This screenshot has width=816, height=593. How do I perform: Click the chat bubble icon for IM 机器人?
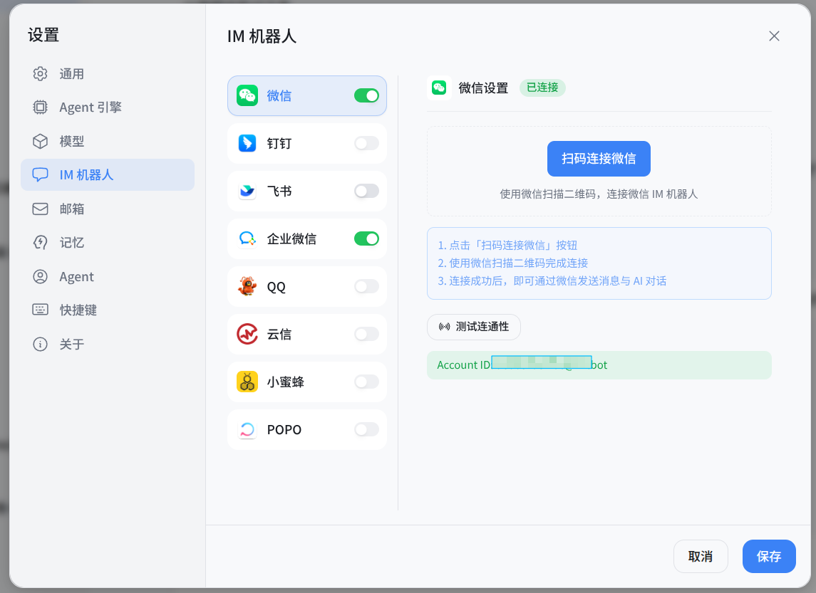[40, 174]
